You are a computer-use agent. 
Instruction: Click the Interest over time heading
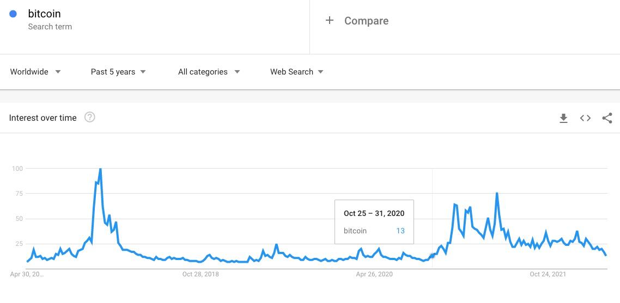(x=43, y=118)
